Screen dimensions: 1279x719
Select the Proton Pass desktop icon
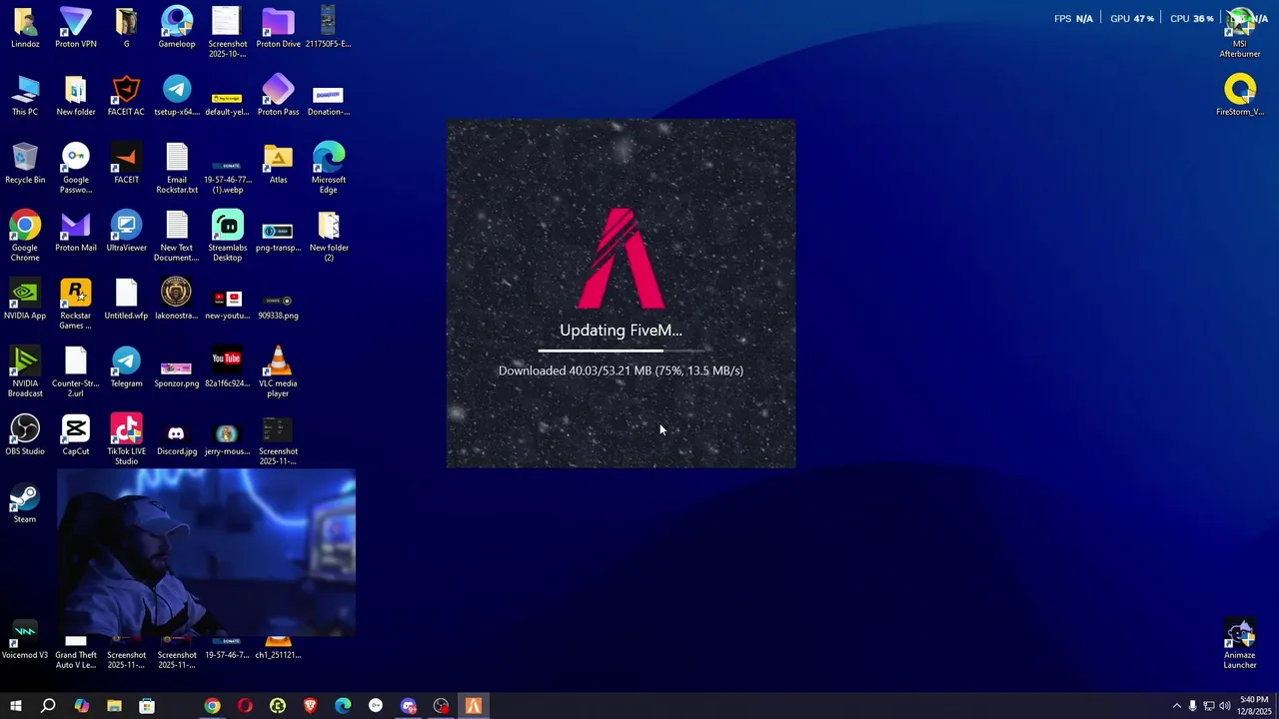pyautogui.click(x=278, y=96)
